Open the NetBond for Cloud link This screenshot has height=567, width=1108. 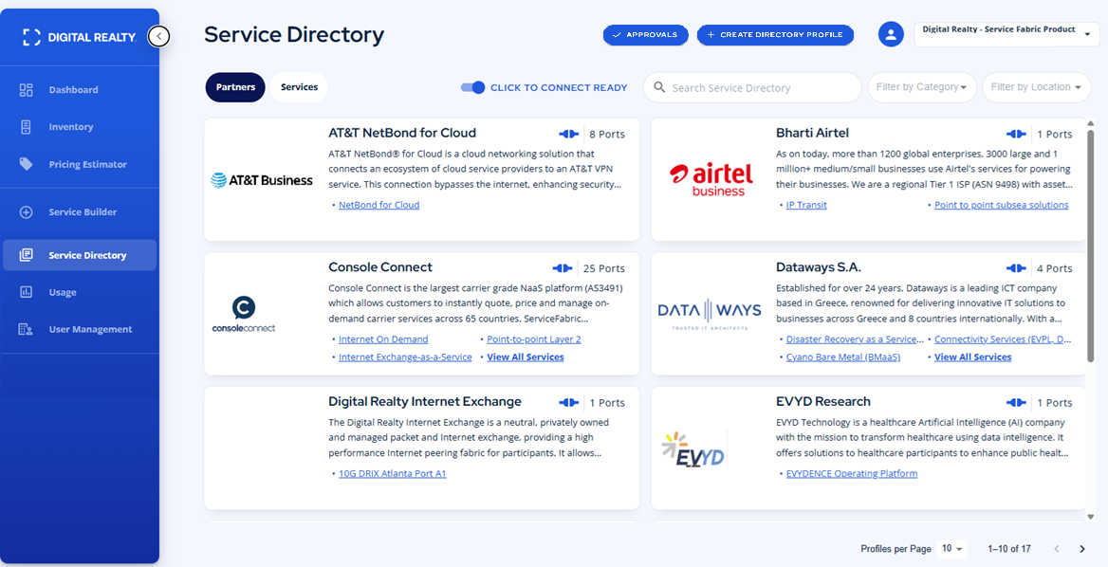pos(379,205)
